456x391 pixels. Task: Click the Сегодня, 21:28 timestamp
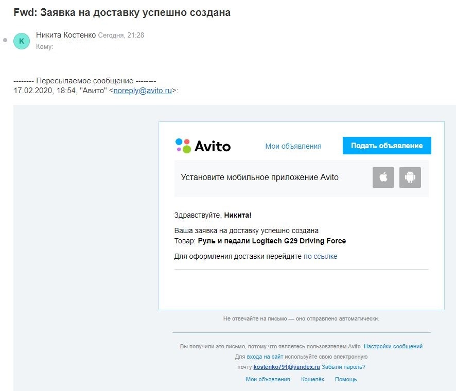tap(121, 35)
